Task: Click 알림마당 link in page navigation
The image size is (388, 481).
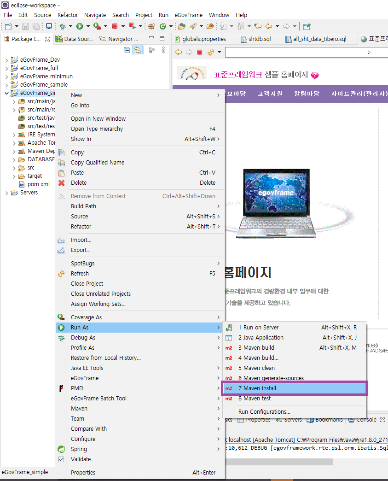Action: tap(307, 94)
